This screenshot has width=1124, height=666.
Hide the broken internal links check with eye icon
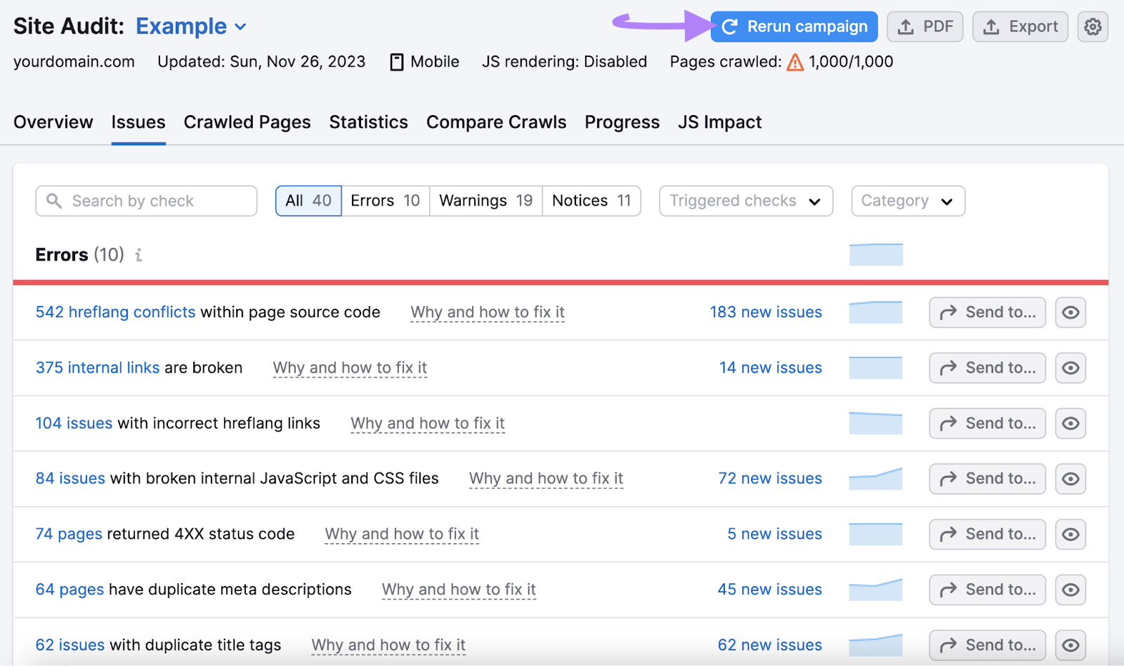(x=1071, y=368)
